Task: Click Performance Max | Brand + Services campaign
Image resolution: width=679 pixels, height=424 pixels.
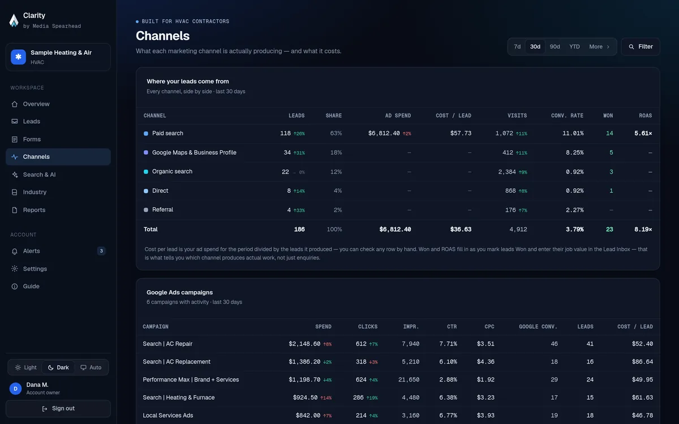Action: (x=191, y=380)
